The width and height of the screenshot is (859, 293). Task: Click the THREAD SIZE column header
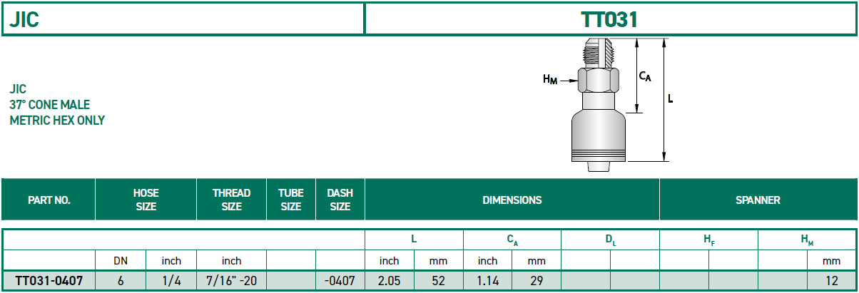232,200
